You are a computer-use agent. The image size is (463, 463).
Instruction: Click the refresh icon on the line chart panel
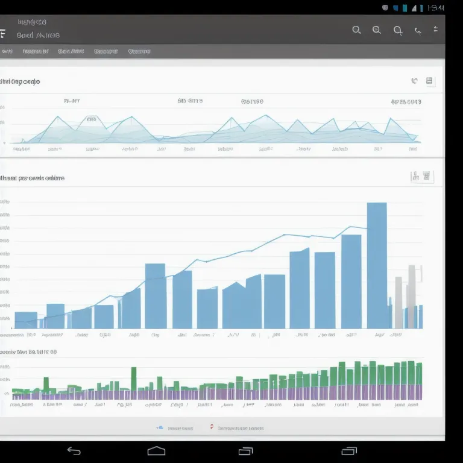click(415, 81)
